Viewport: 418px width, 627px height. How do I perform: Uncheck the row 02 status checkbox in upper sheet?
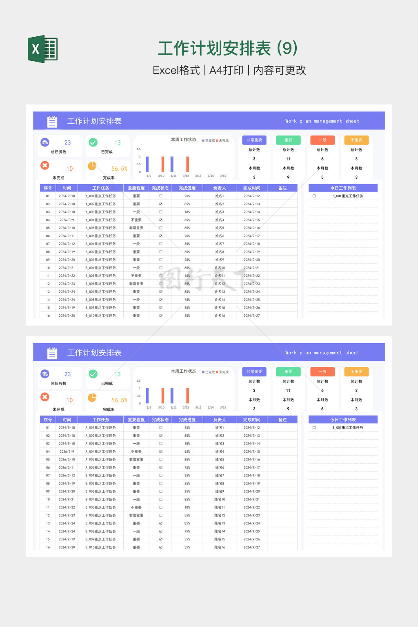(161, 204)
